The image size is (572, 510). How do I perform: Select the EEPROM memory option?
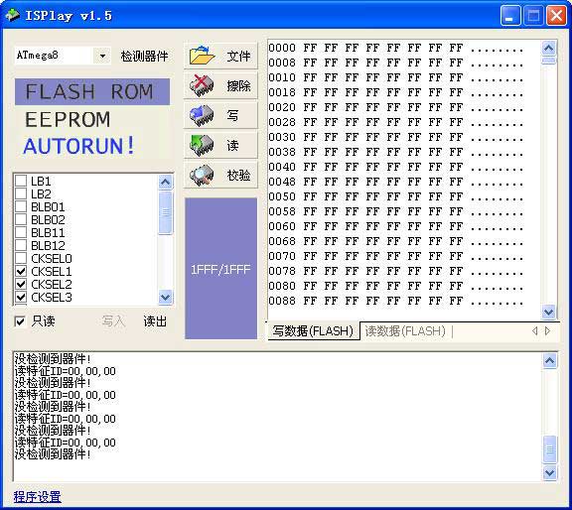(68, 120)
